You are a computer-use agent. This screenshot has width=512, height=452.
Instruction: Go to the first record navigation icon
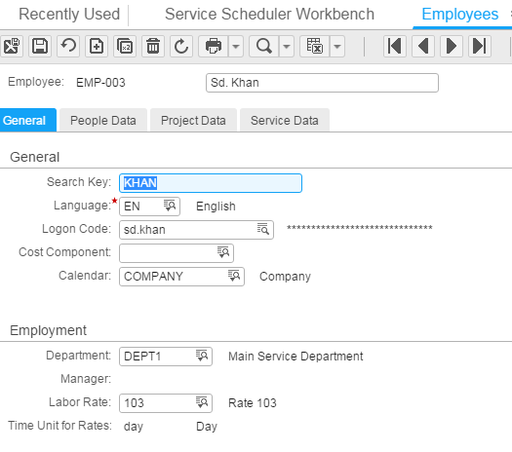(394, 46)
